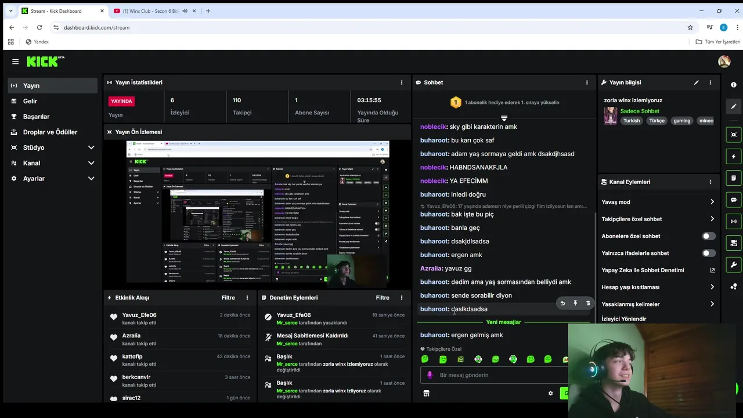The image size is (743, 418).
Task: Click the three-dots cluster icon in right rail
Action: point(734,287)
